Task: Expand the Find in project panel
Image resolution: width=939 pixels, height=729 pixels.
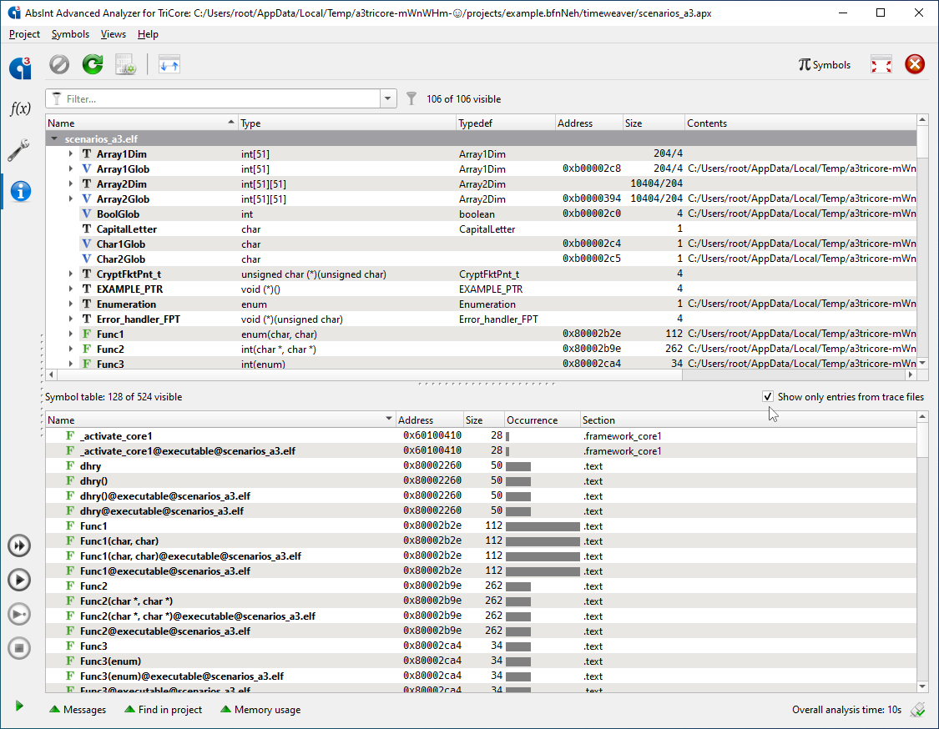Action: (163, 709)
